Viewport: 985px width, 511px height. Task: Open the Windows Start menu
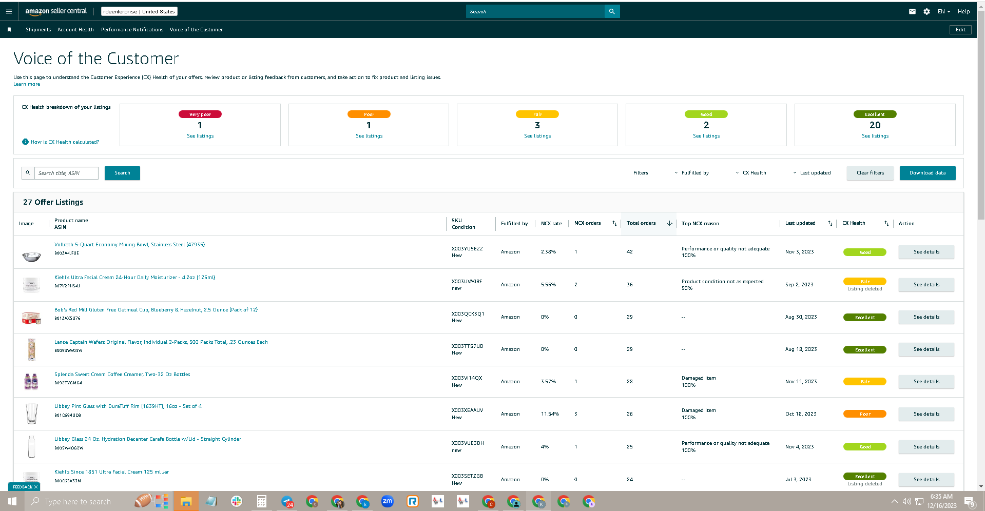click(12, 501)
